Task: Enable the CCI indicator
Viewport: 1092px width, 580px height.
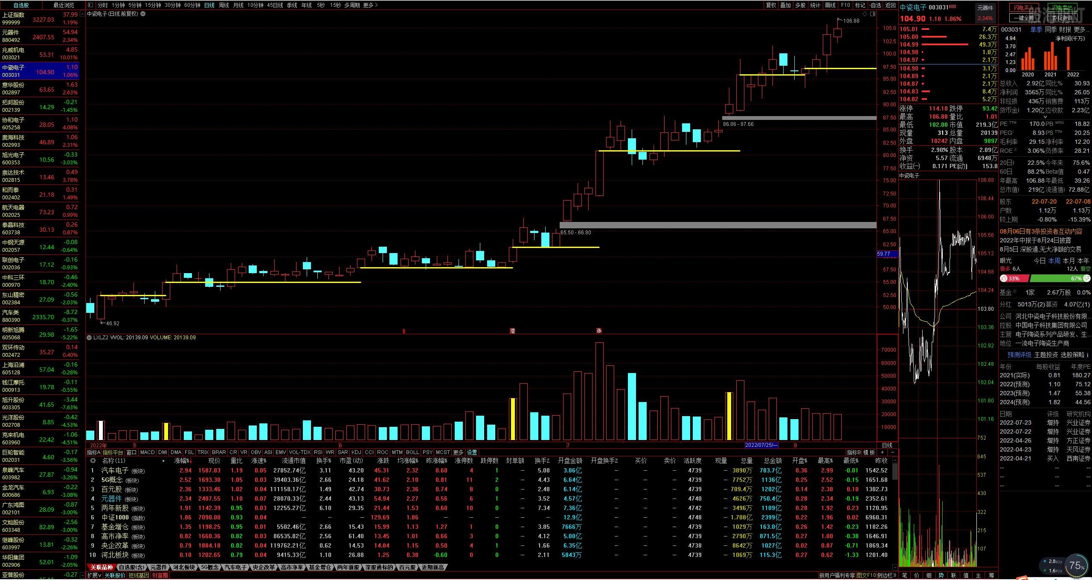Action: coord(369,452)
